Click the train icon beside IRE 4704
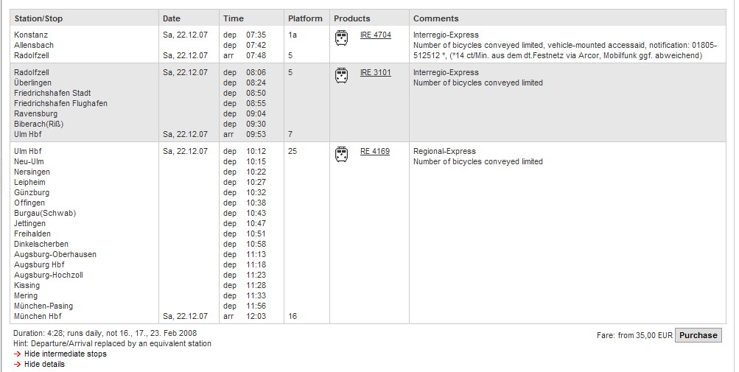This screenshot has height=372, width=739. coord(342,38)
